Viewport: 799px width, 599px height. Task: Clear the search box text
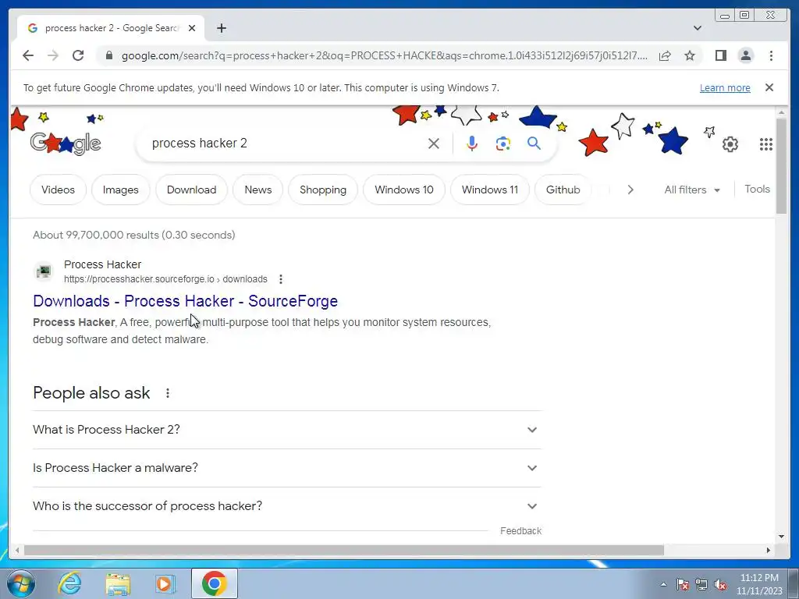(434, 144)
